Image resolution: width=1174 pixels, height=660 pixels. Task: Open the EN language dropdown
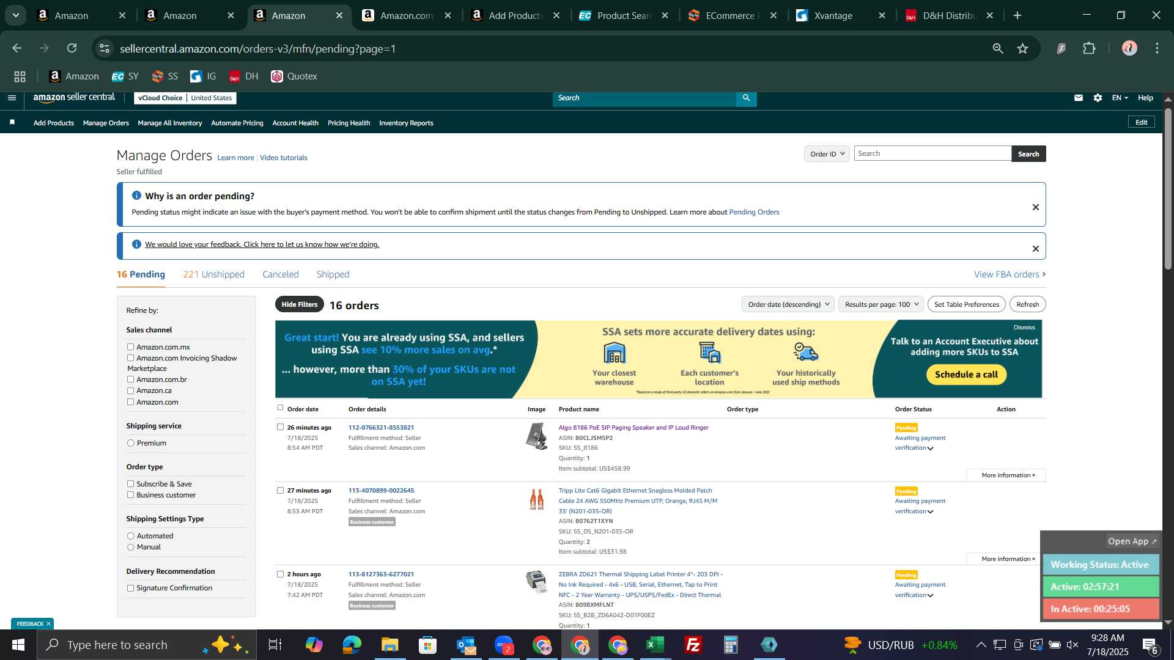[x=1120, y=98]
